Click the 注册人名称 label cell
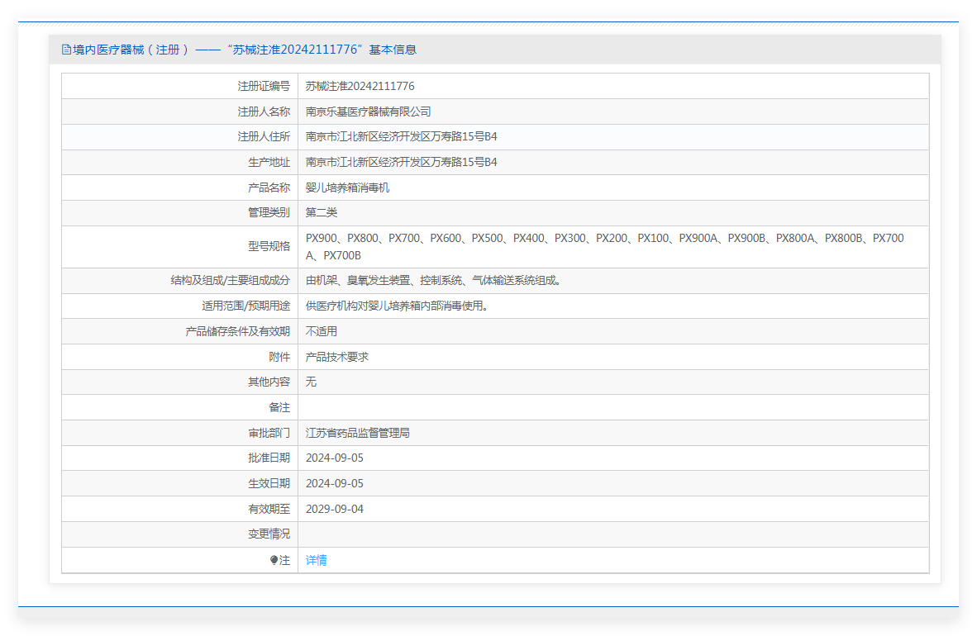This screenshot has width=977, height=636. (x=179, y=112)
